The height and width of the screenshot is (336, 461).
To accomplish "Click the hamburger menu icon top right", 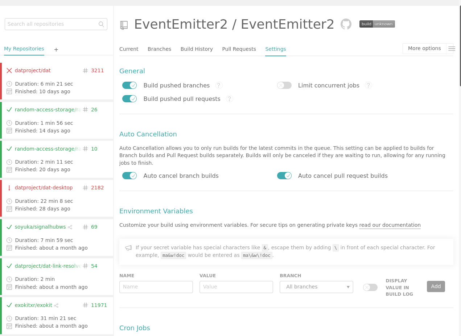I will [452, 48].
